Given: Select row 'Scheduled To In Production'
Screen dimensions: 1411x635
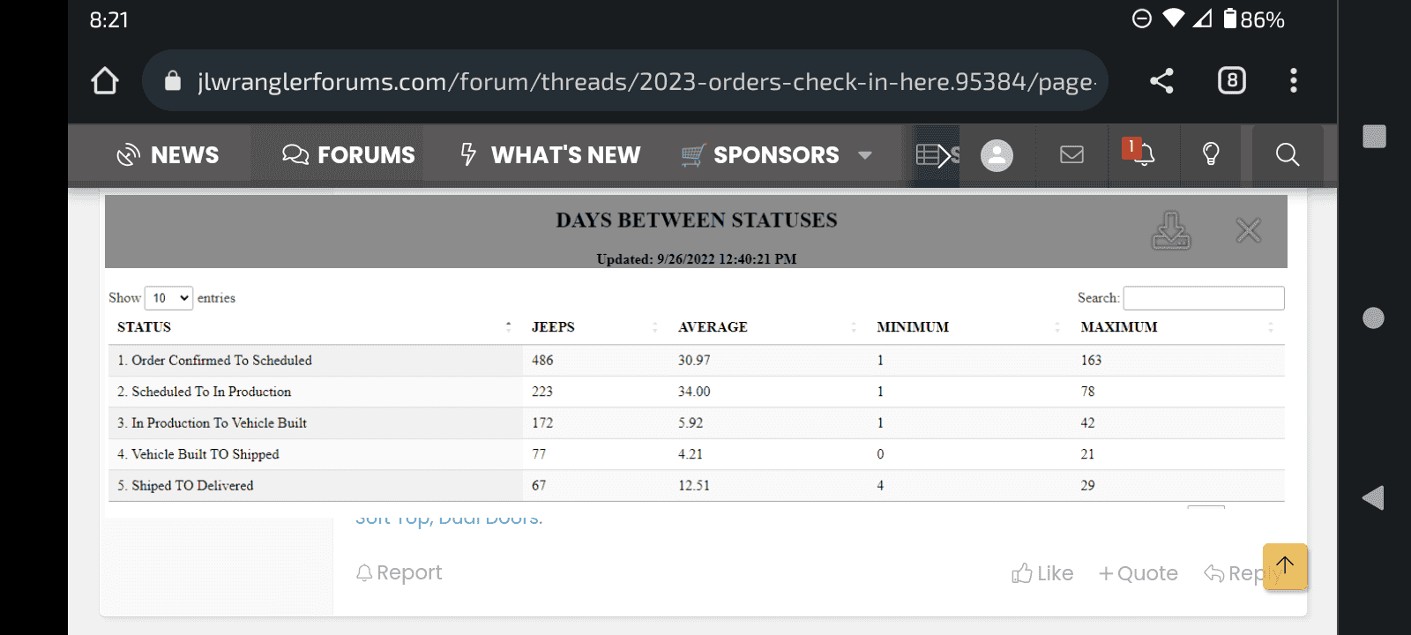Looking at the screenshot, I should coord(697,392).
